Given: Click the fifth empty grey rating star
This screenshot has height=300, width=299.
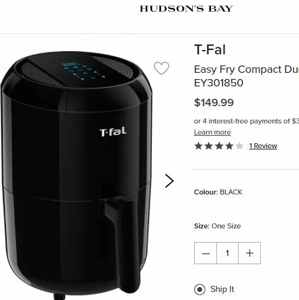Looking at the screenshot, I should pyautogui.click(x=239, y=146).
